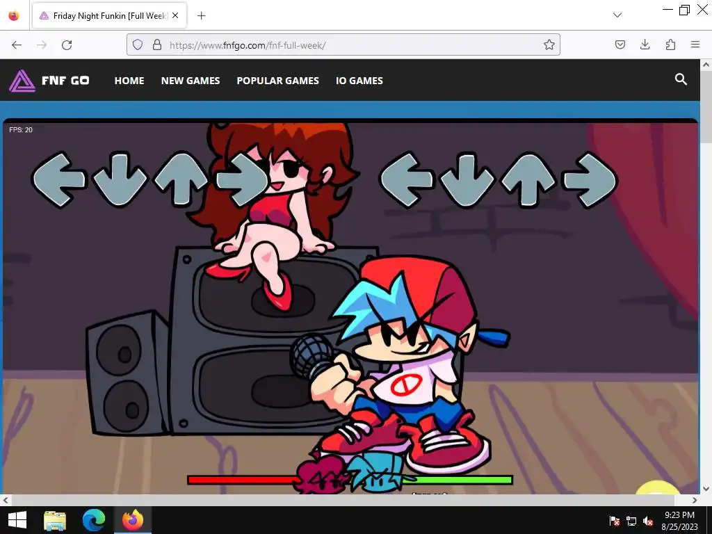The height and width of the screenshot is (534, 712).
Task: Click player's right arrow receptor
Action: pos(590,180)
